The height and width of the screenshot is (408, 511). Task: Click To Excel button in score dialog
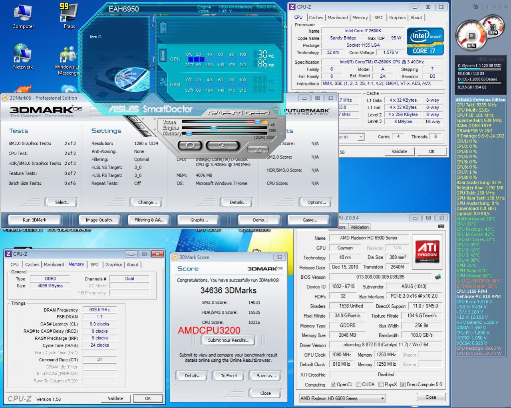pyautogui.click(x=229, y=376)
